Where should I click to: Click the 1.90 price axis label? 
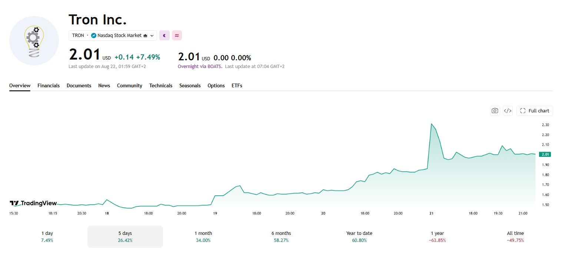coord(545,165)
